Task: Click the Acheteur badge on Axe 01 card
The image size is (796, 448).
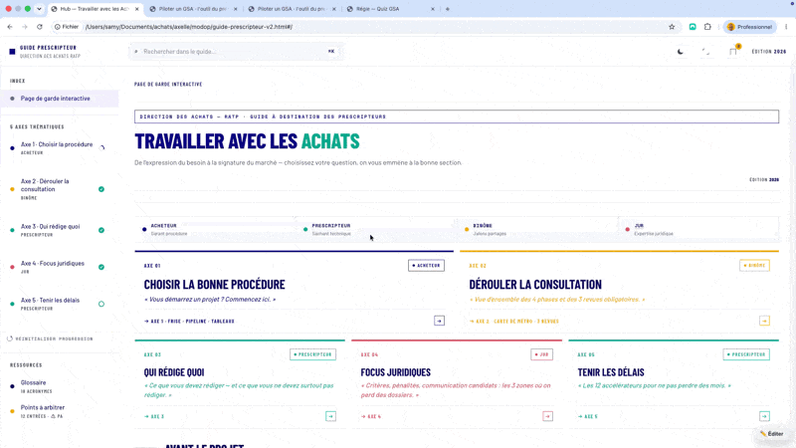Action: click(426, 266)
